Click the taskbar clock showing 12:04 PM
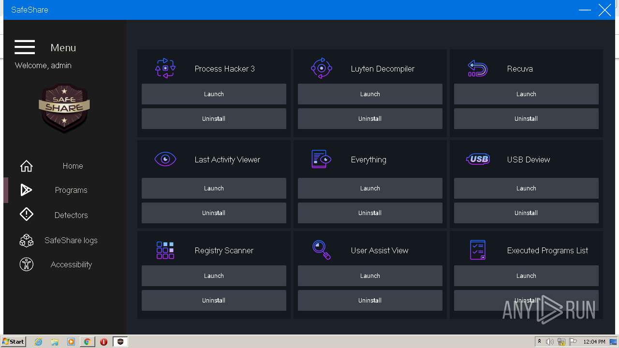 point(594,342)
